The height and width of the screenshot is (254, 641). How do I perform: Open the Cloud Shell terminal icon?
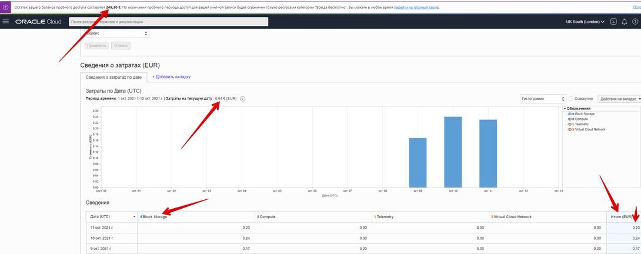(613, 22)
